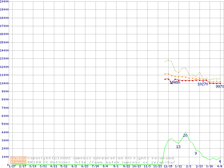Click the impress corporation copyright notice

point(101,158)
